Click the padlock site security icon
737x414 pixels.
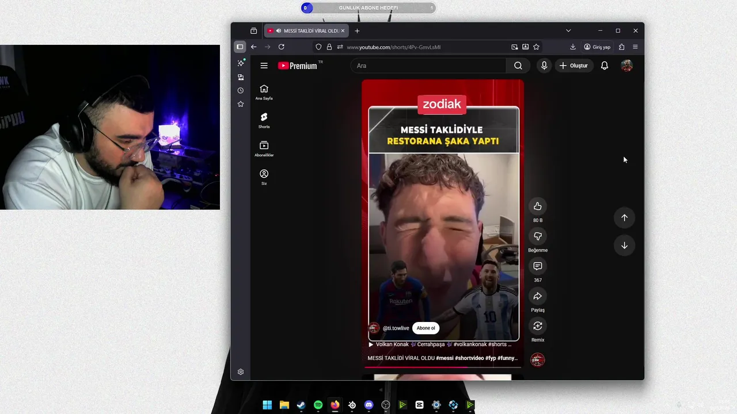coord(329,47)
